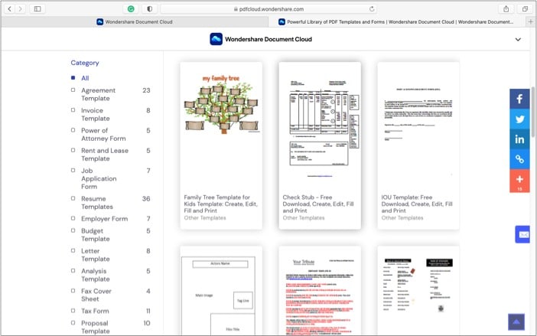537x336 pixels.
Task: Copy the page link with the chain icon
Action: click(x=519, y=159)
